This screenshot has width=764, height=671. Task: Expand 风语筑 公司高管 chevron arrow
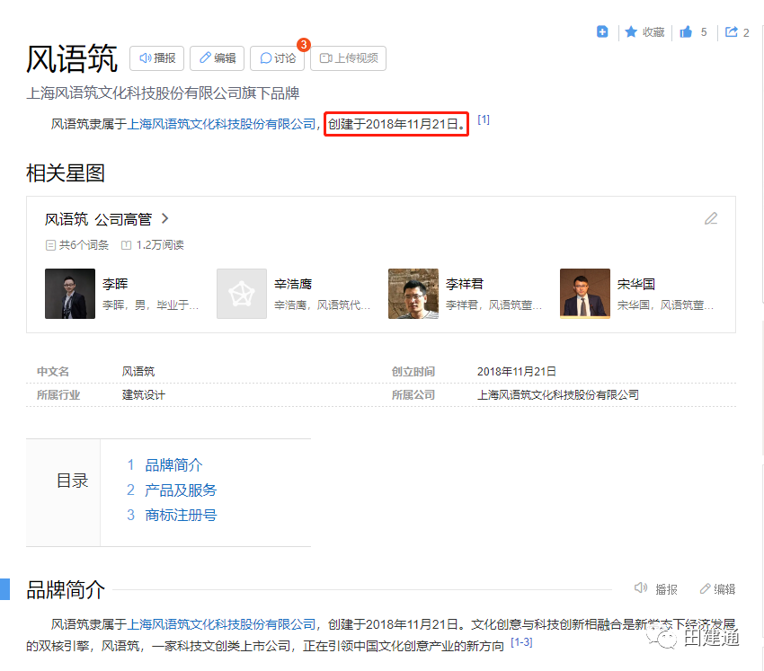click(165, 218)
